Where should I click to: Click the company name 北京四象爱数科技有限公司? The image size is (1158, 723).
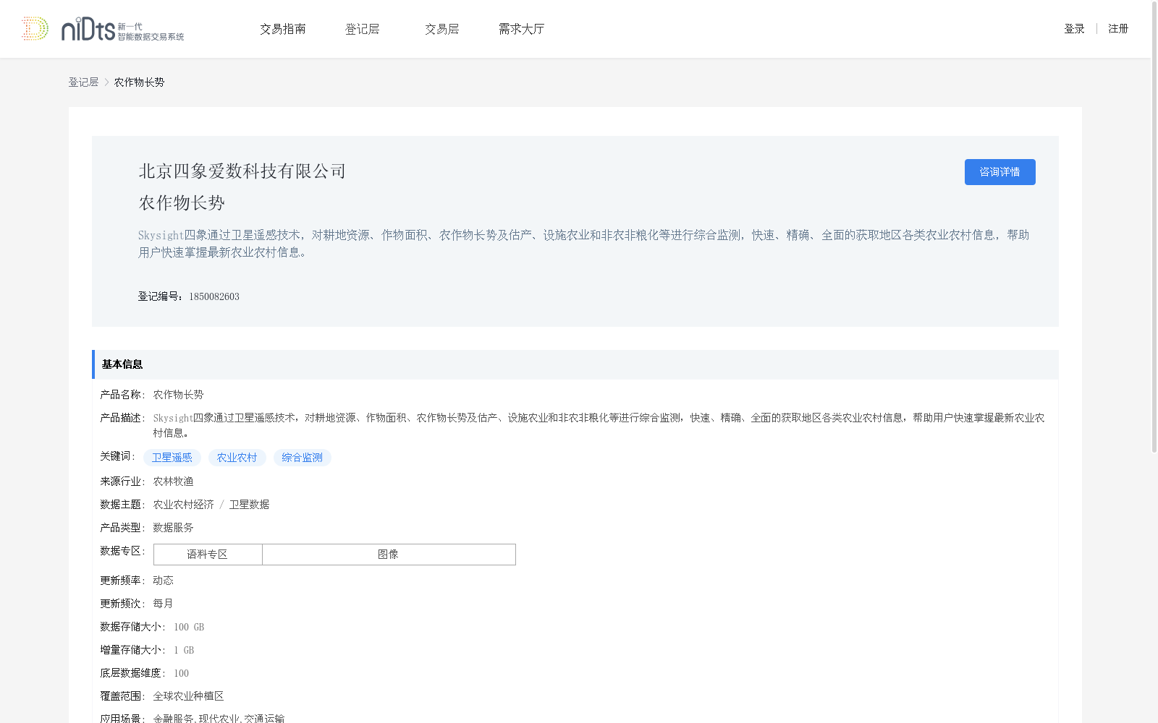pyautogui.click(x=242, y=171)
